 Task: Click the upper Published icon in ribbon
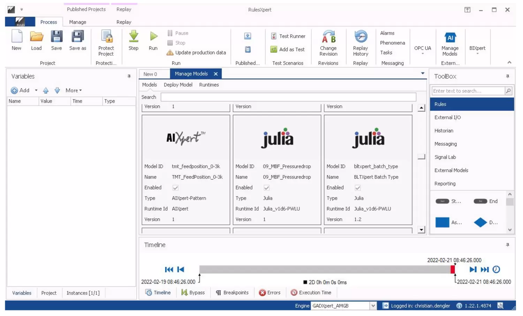point(248,36)
